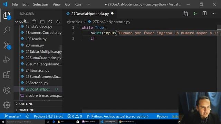221x124 pixels.
Task: Collapse the curso-python folder section
Action: pos(22,22)
